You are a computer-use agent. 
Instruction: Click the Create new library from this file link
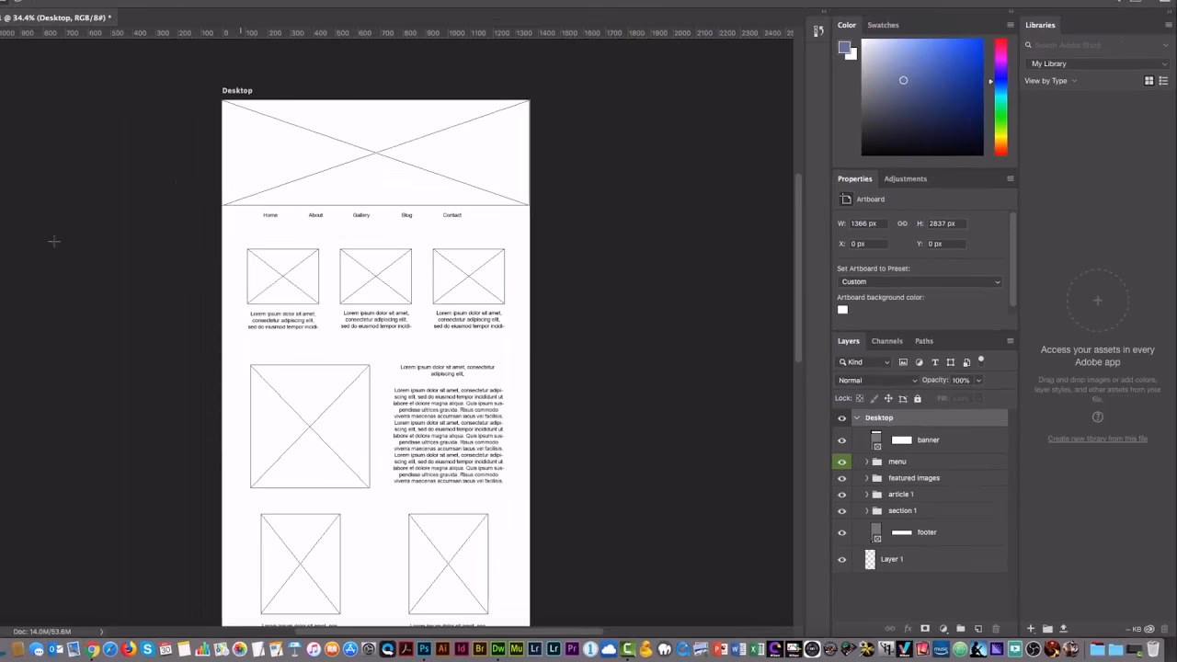coord(1097,439)
